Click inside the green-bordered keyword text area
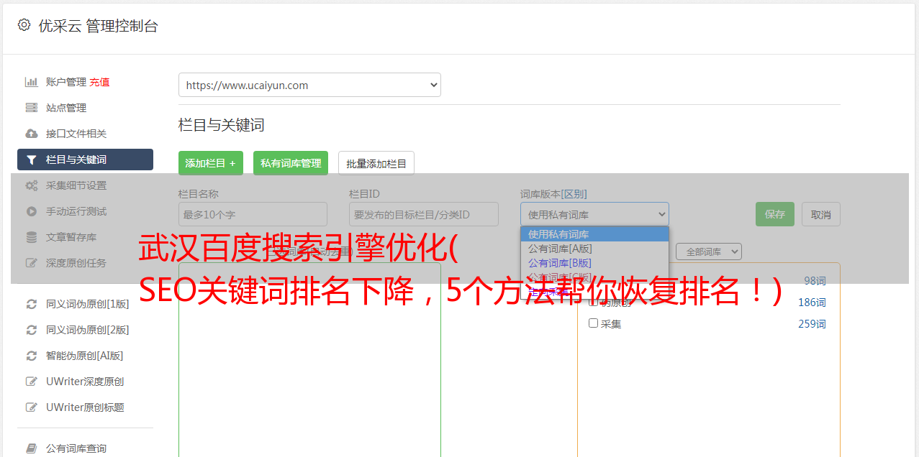919x457 pixels. pyautogui.click(x=309, y=359)
